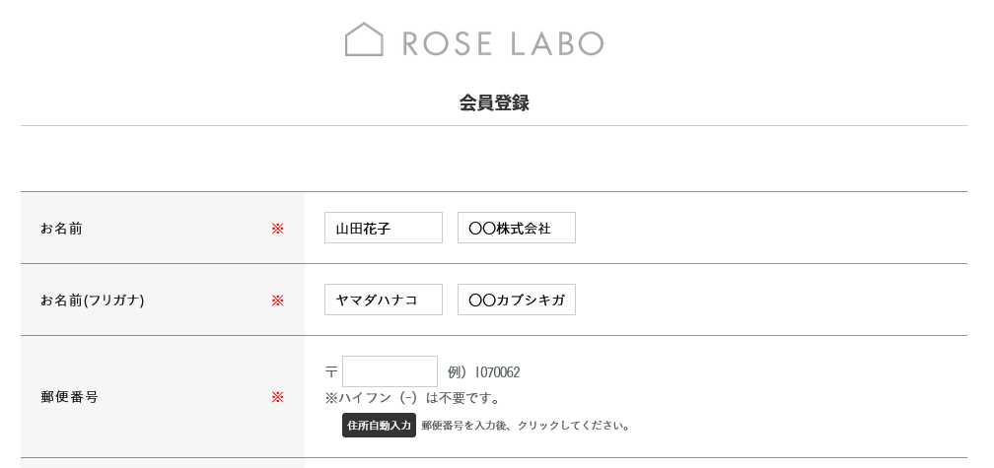Screen dimensions: 994x468
Task: Focus the 山田花子 name input field
Action: [x=383, y=228]
